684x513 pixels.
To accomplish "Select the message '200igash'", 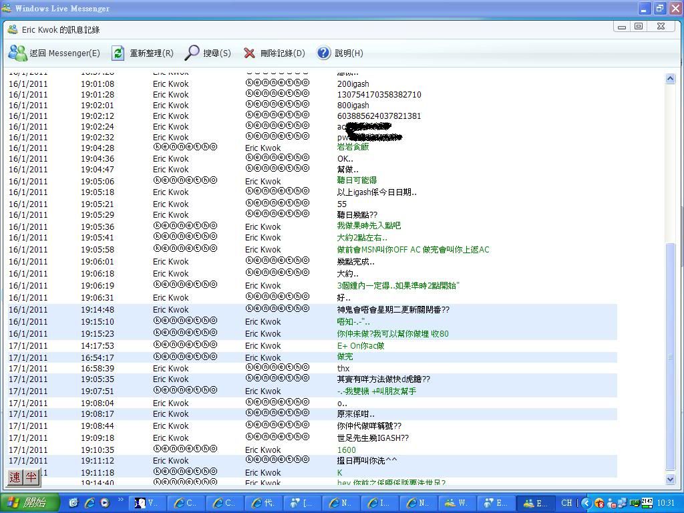I will pos(353,83).
